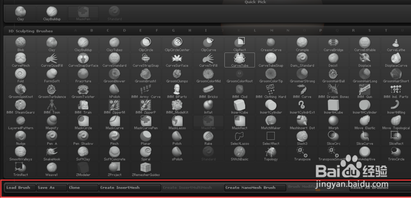
Task: Select the IMM Toon brush
Action: [x=52, y=107]
